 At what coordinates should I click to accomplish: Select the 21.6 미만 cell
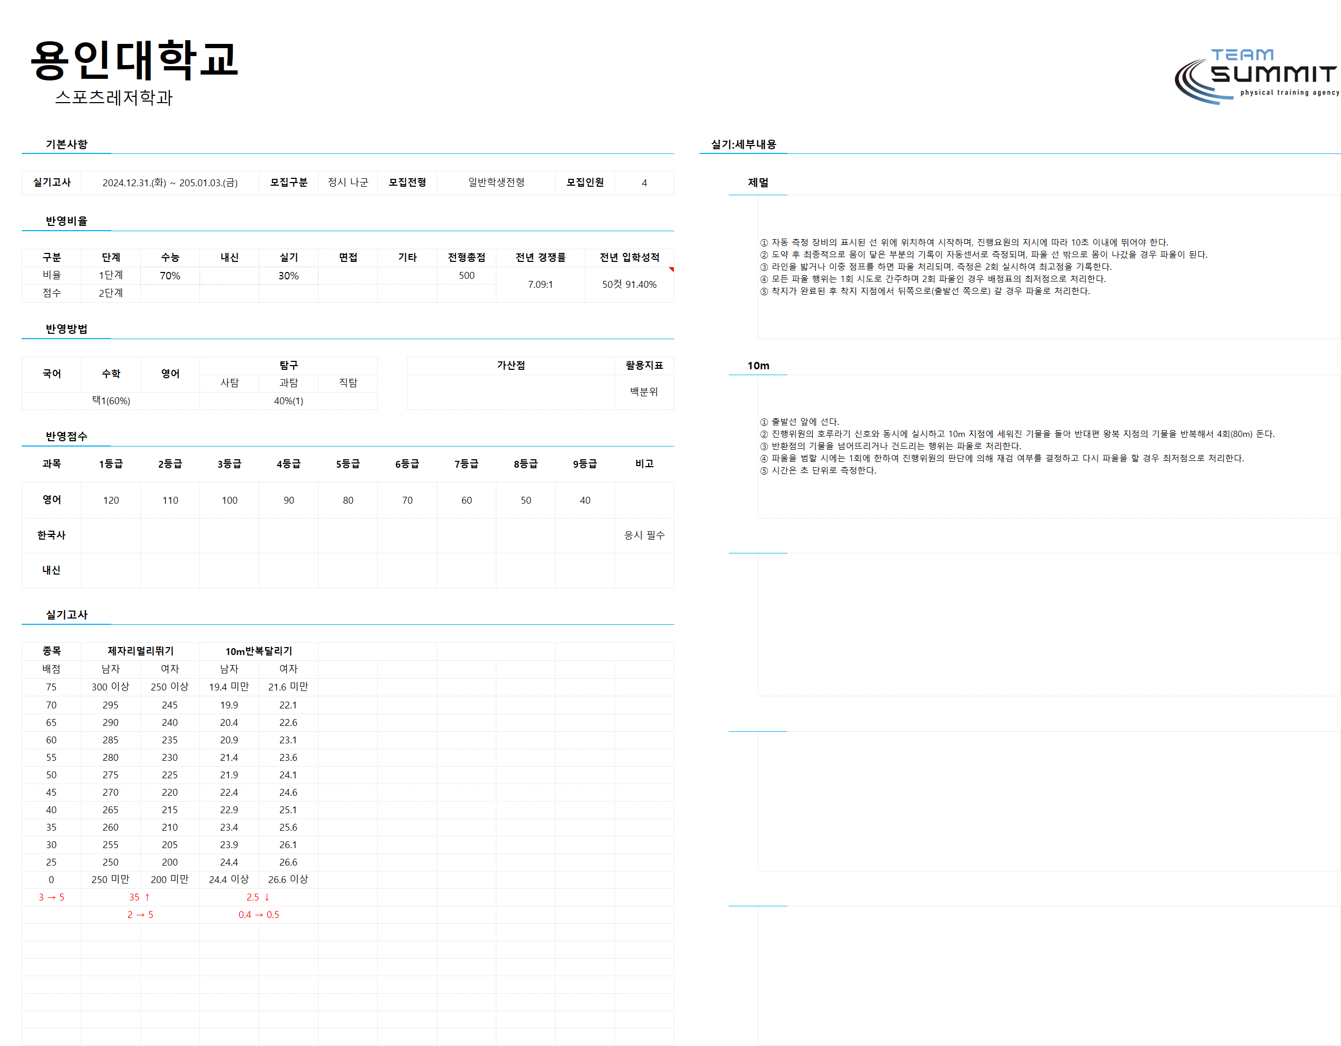coord(288,687)
